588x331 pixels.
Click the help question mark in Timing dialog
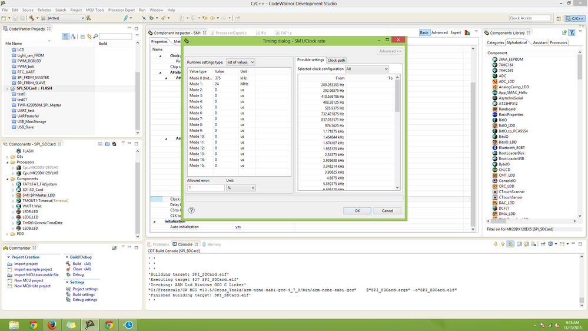(191, 210)
